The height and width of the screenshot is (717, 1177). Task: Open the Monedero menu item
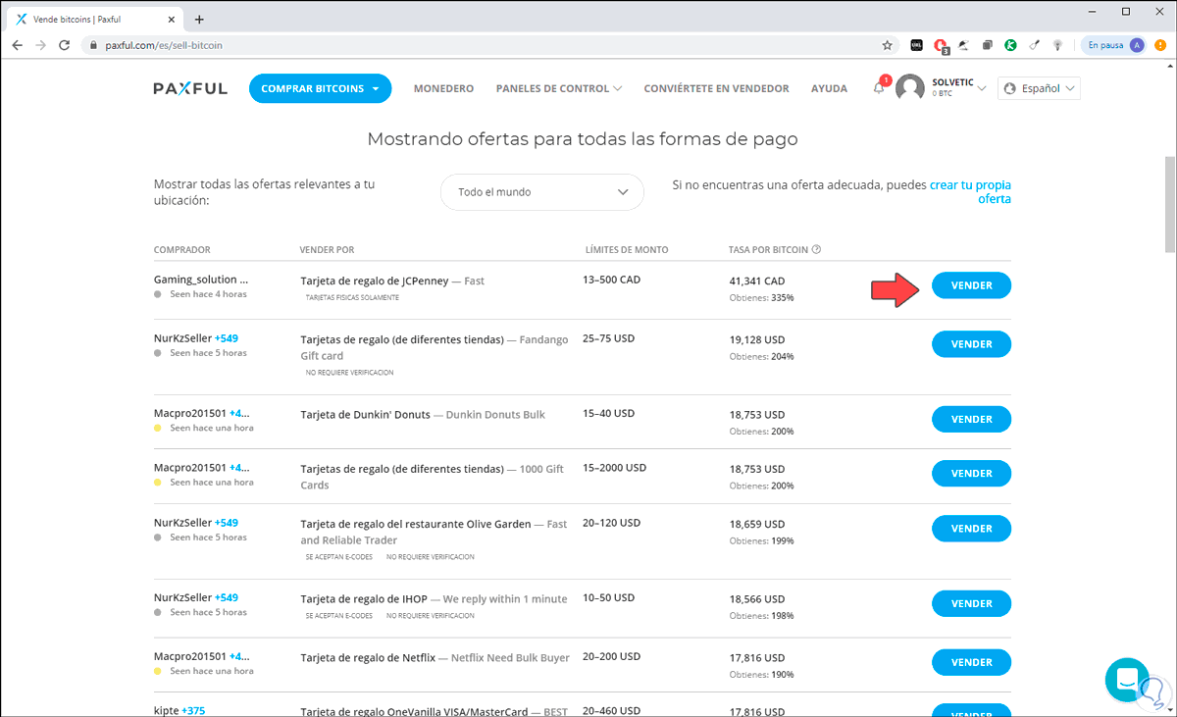[x=443, y=88]
